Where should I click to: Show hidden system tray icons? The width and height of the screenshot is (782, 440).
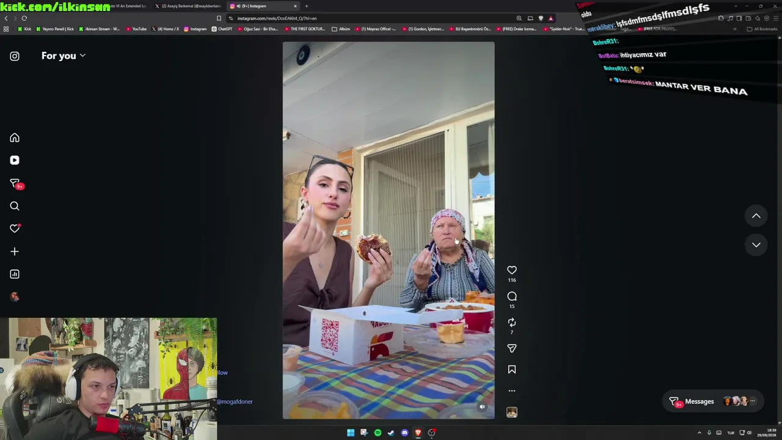tap(700, 433)
